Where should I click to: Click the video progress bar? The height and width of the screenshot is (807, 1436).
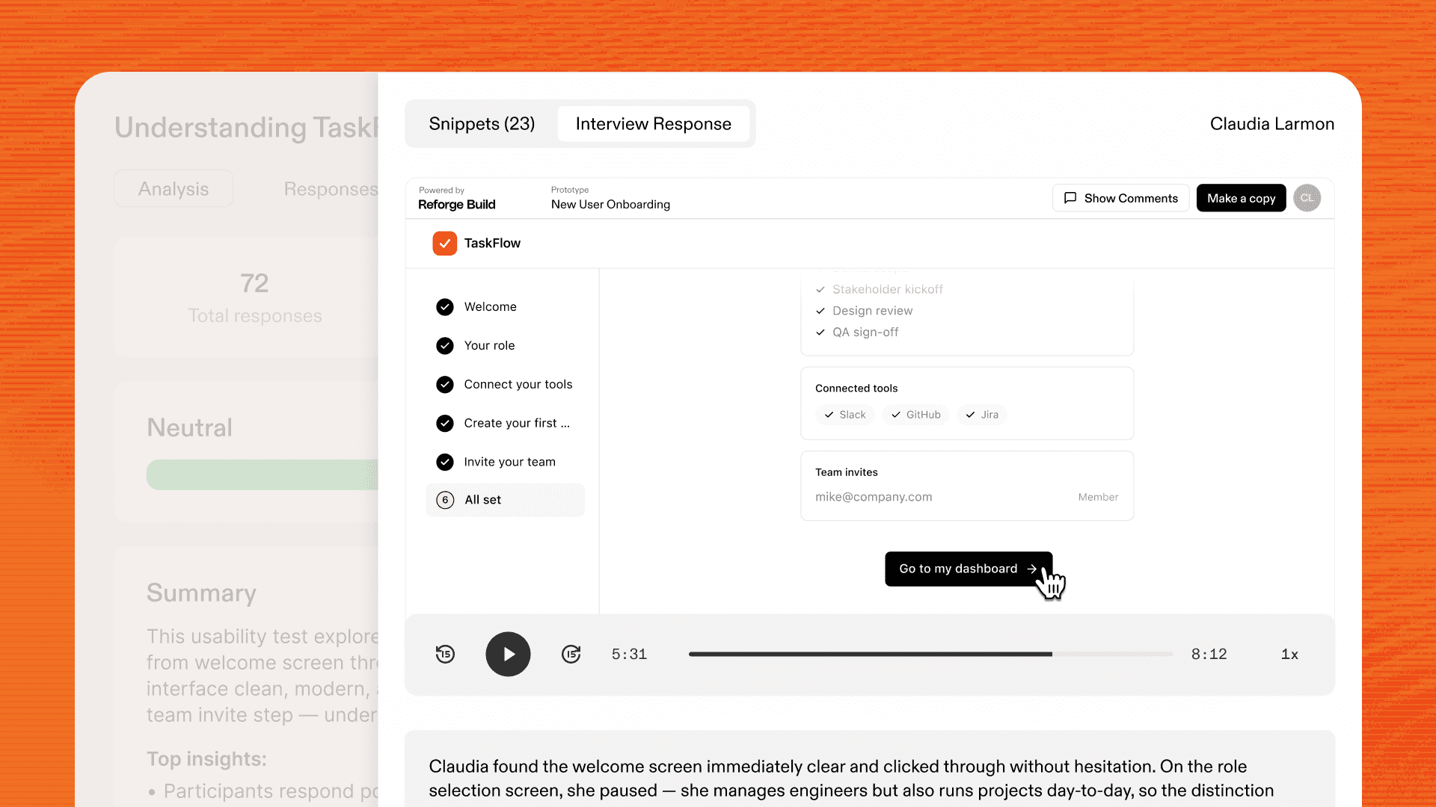tap(930, 655)
